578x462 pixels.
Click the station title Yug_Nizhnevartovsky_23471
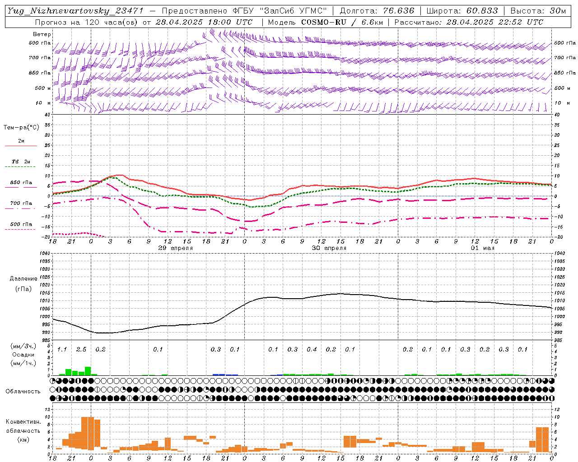click(75, 11)
